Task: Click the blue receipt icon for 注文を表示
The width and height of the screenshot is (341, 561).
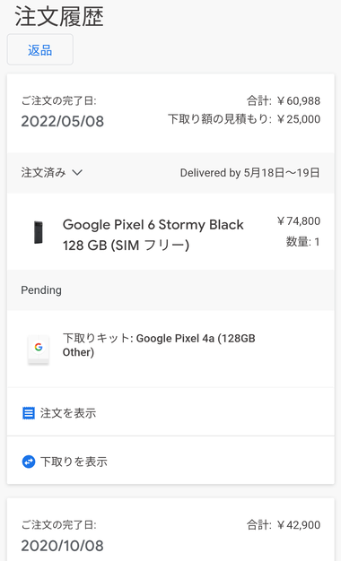Action: [x=29, y=413]
